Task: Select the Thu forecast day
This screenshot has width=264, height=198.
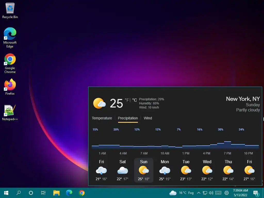Action: 228,170
